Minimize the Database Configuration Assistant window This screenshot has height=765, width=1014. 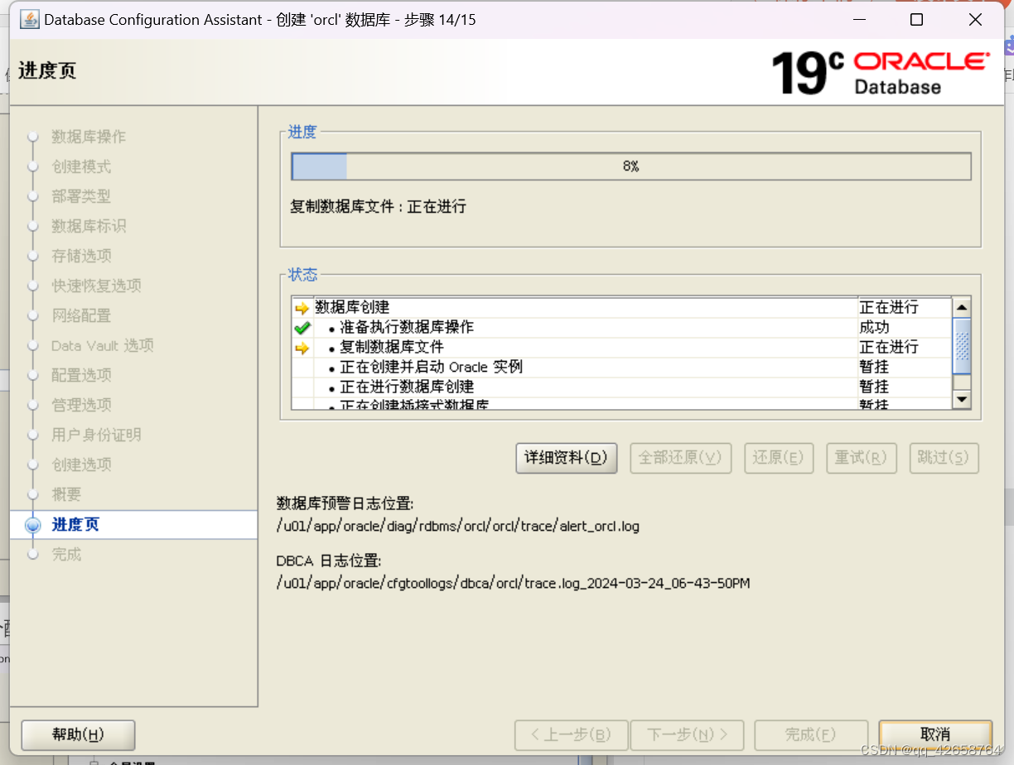point(858,19)
